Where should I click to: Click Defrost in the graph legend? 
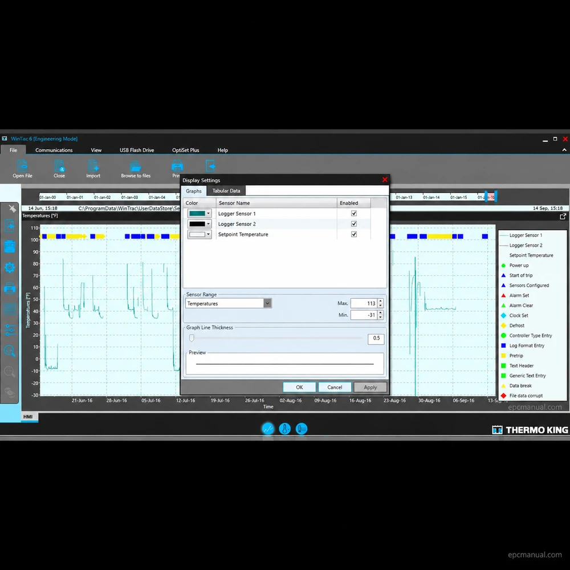point(516,325)
